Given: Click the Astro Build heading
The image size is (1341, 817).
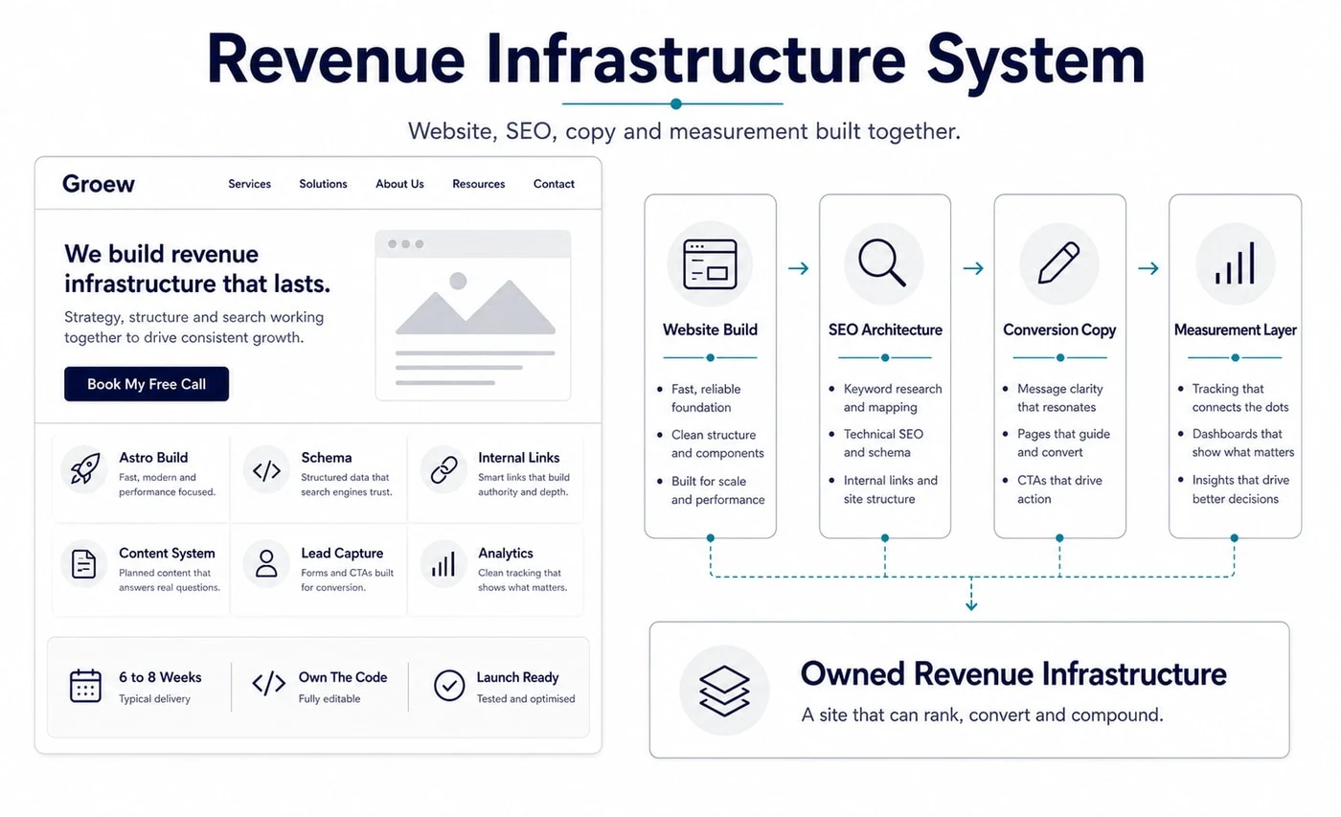Looking at the screenshot, I should coord(153,458).
